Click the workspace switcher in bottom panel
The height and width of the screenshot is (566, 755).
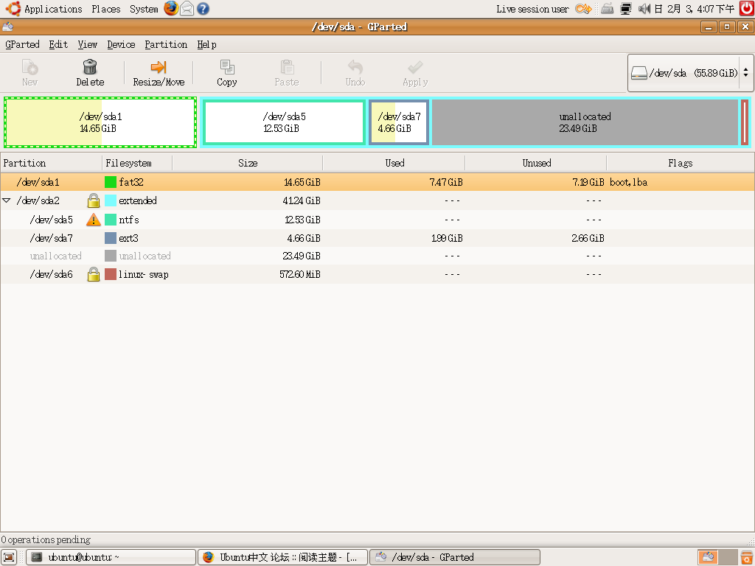click(x=717, y=557)
